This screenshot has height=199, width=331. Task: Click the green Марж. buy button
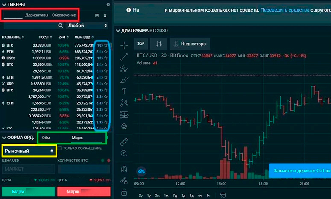28,192
